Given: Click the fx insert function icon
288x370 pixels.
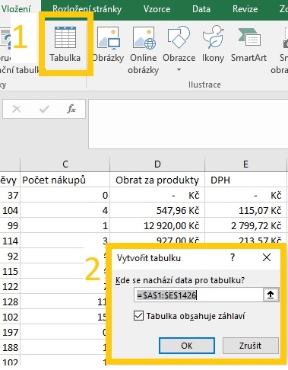Looking at the screenshot, I should point(71,109).
